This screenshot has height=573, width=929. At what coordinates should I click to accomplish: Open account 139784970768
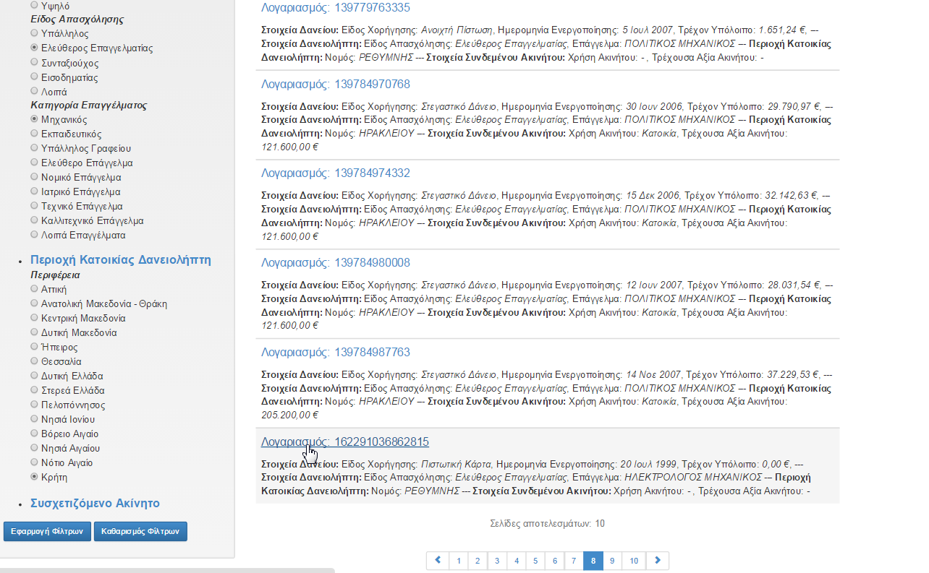pyautogui.click(x=336, y=85)
